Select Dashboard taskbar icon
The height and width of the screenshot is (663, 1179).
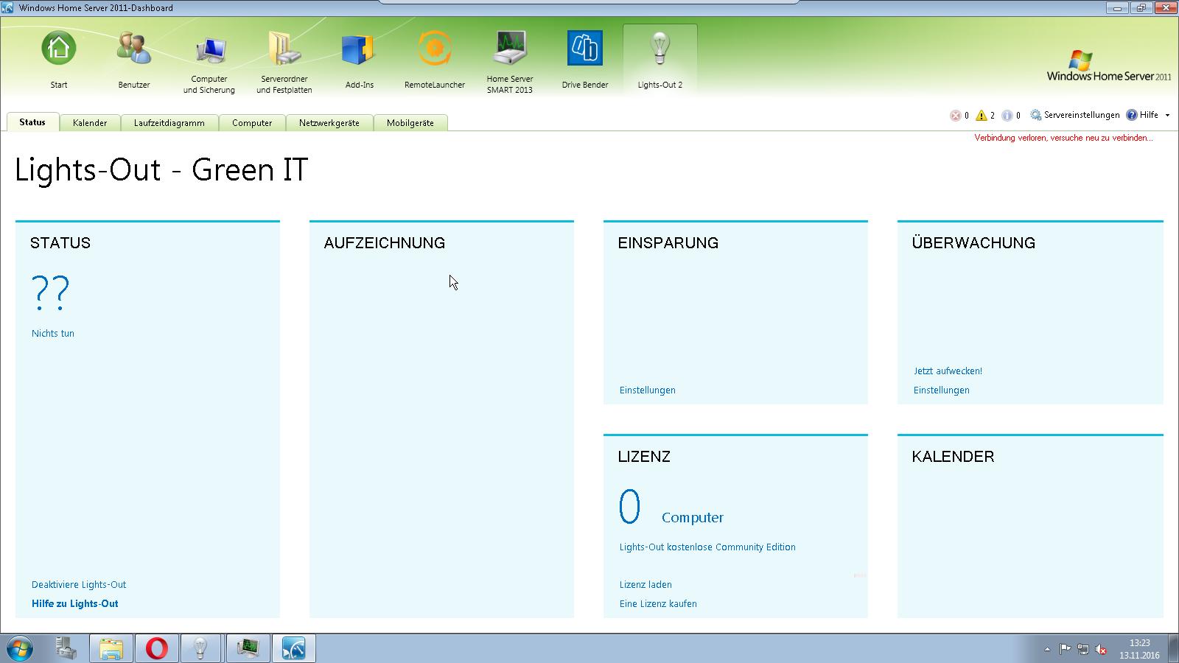(293, 649)
